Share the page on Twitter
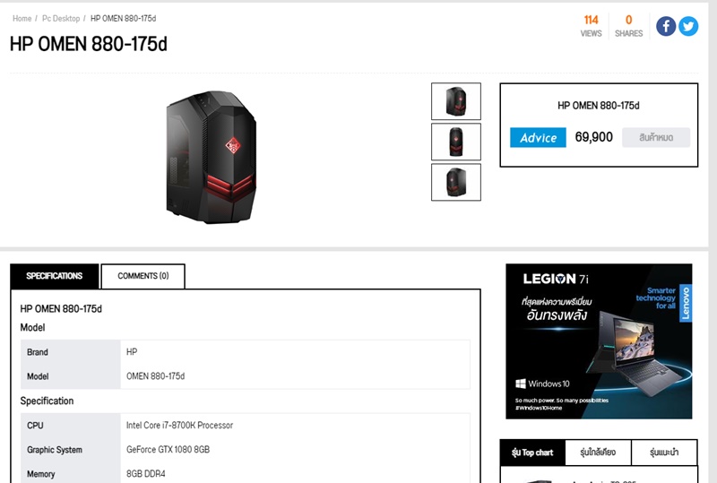The width and height of the screenshot is (717, 483). [x=688, y=26]
